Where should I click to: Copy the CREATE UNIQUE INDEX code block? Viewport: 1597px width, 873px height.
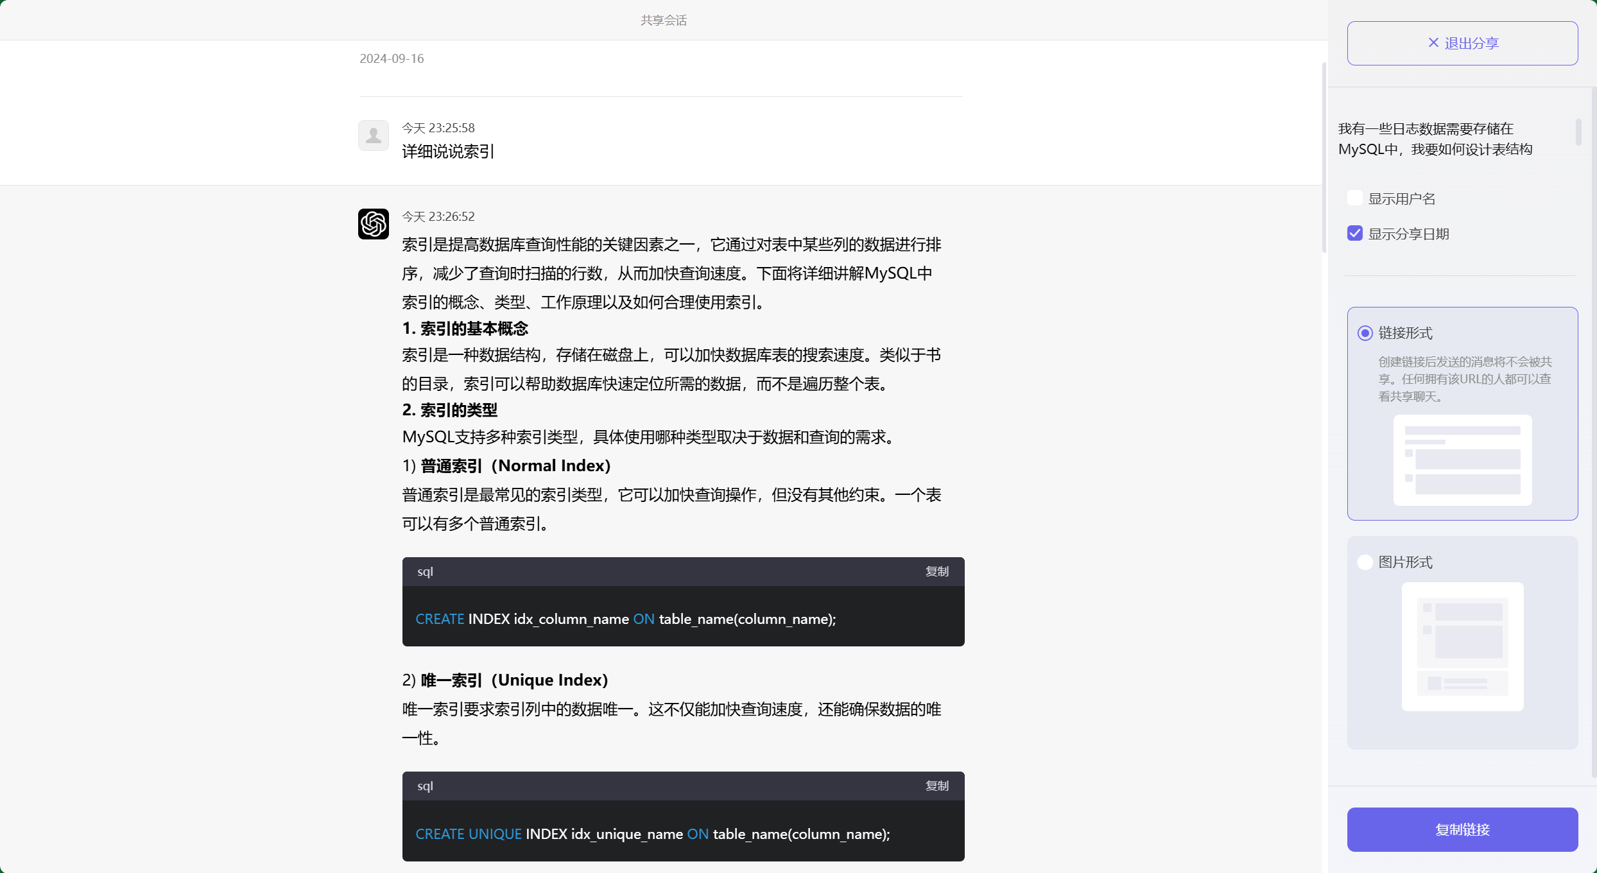[937, 785]
